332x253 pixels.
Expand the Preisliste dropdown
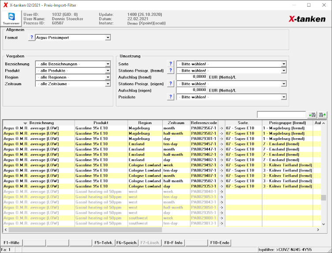[284, 97]
